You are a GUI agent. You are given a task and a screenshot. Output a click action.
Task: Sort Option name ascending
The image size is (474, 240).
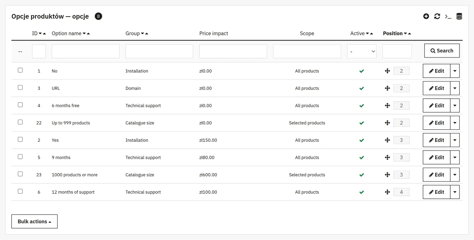(x=88, y=33)
